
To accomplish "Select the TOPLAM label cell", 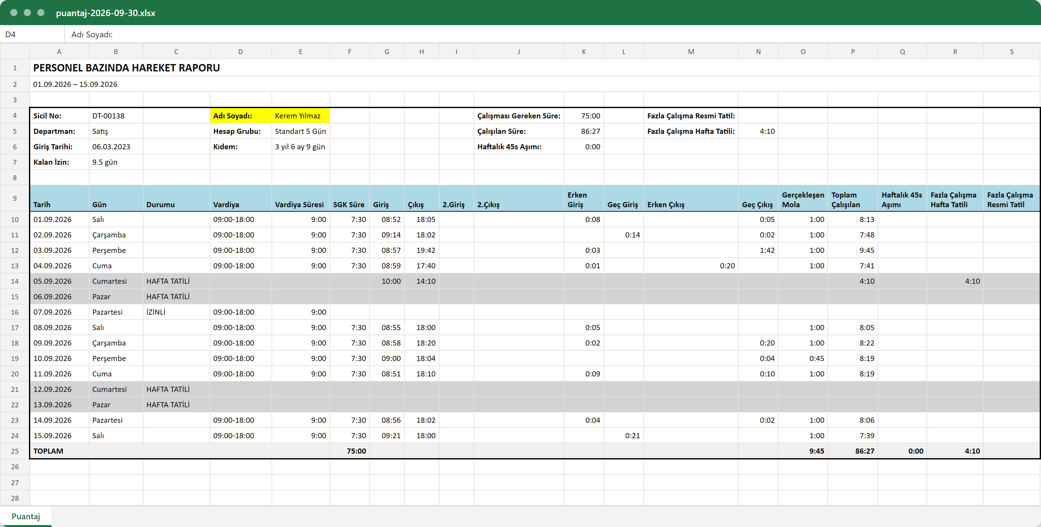I will pyautogui.click(x=180, y=451).
